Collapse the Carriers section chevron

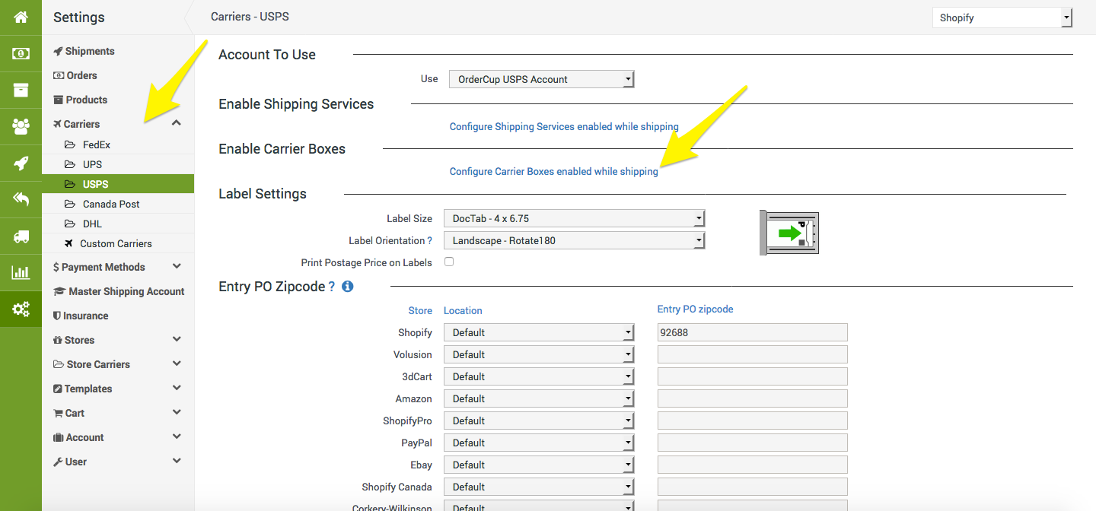point(177,123)
